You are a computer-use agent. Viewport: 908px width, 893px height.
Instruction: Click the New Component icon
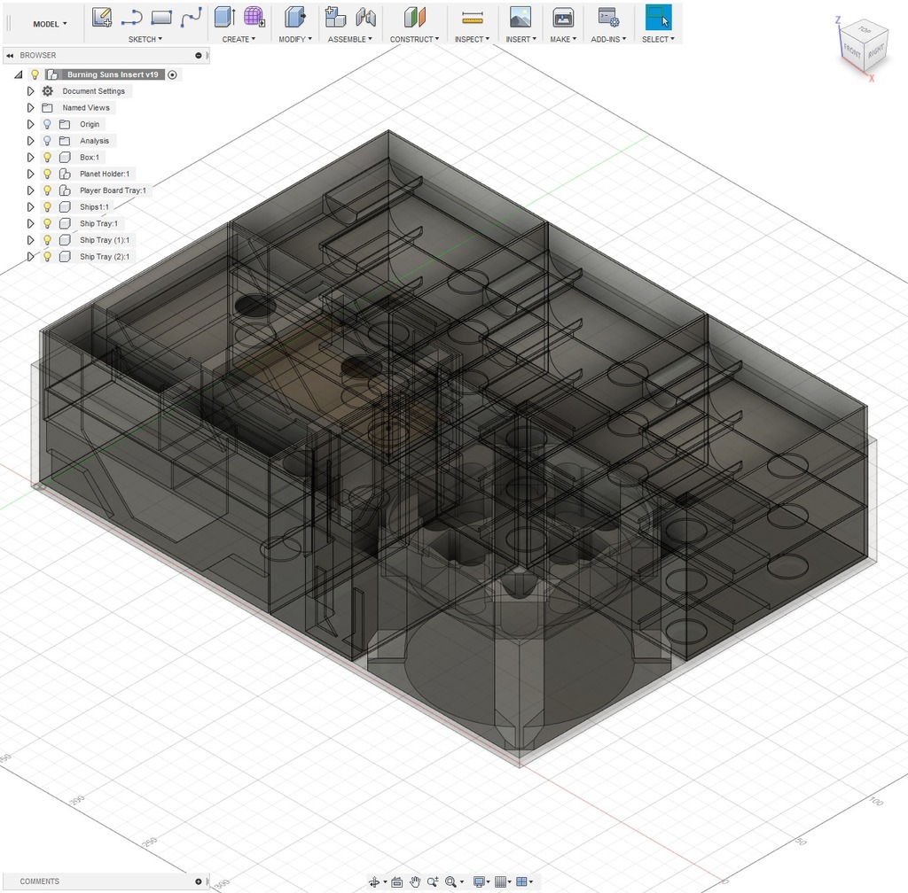click(335, 18)
